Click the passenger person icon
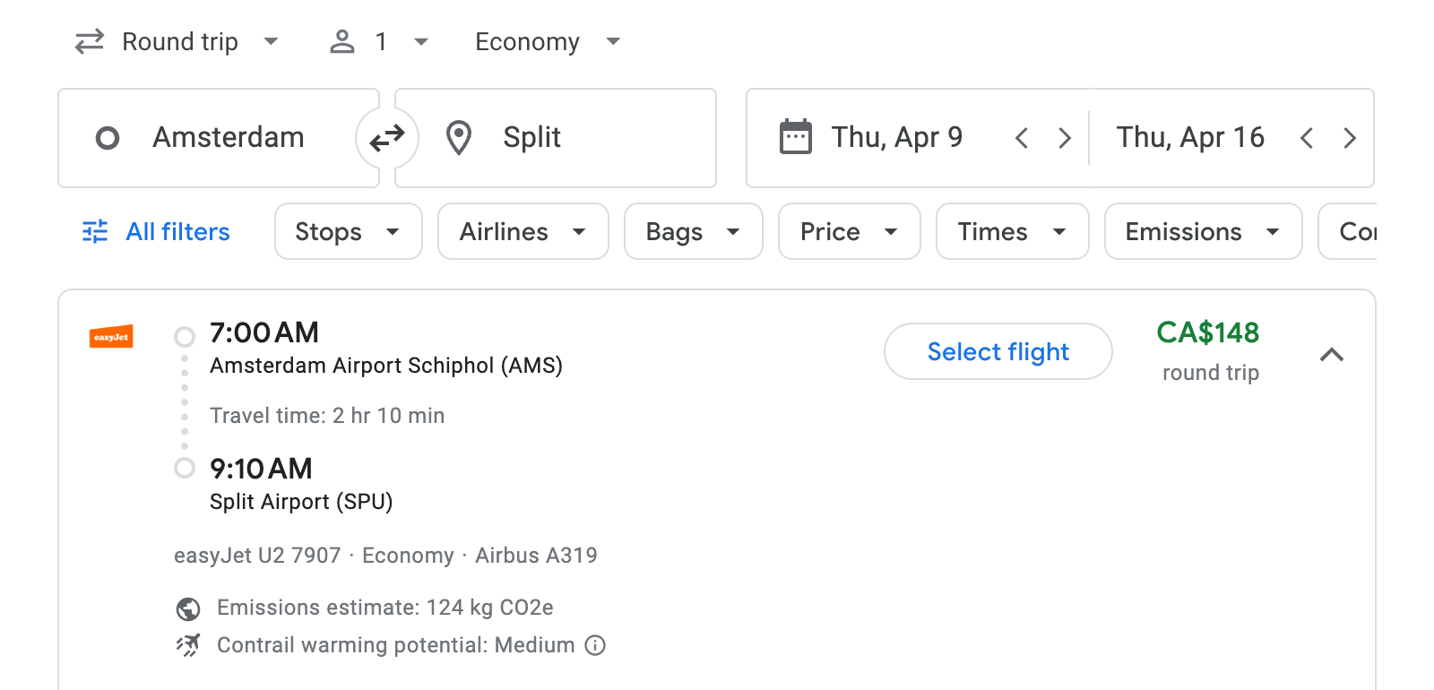Viewport: 1434px width, 690px height. [342, 41]
